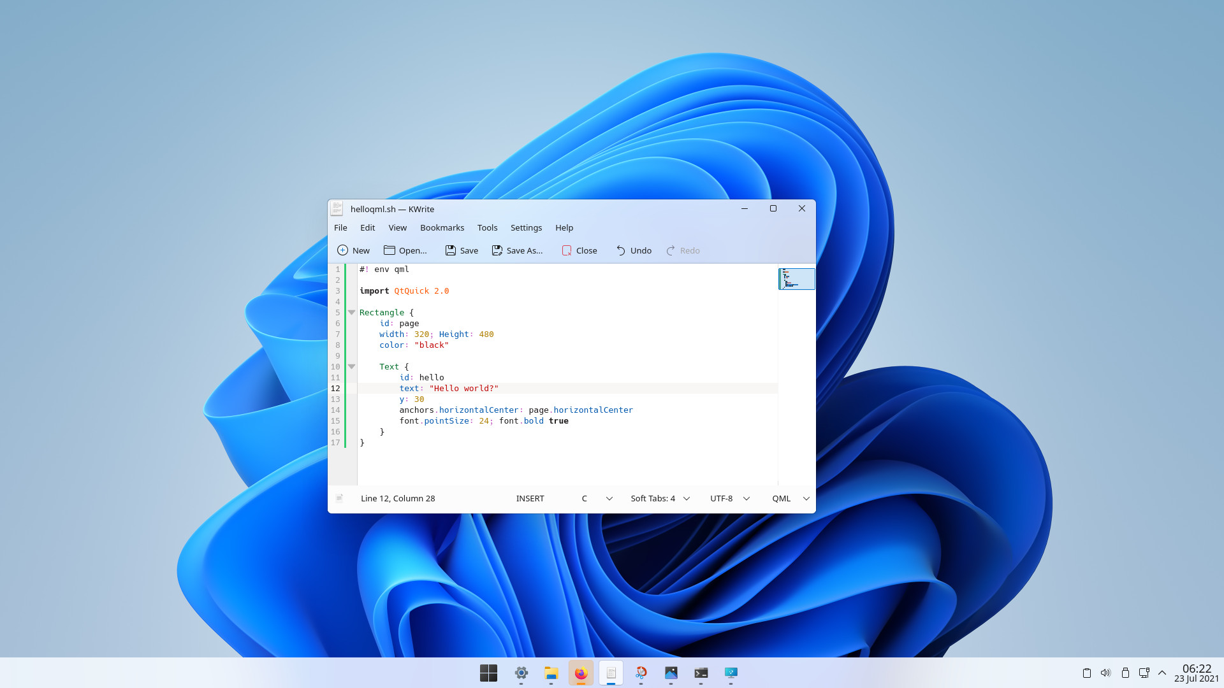Open the file manager from the taskbar
The image size is (1224, 688).
551,673
